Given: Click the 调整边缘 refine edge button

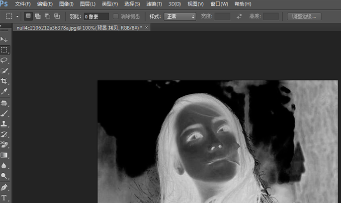Looking at the screenshot, I should pos(304,16).
